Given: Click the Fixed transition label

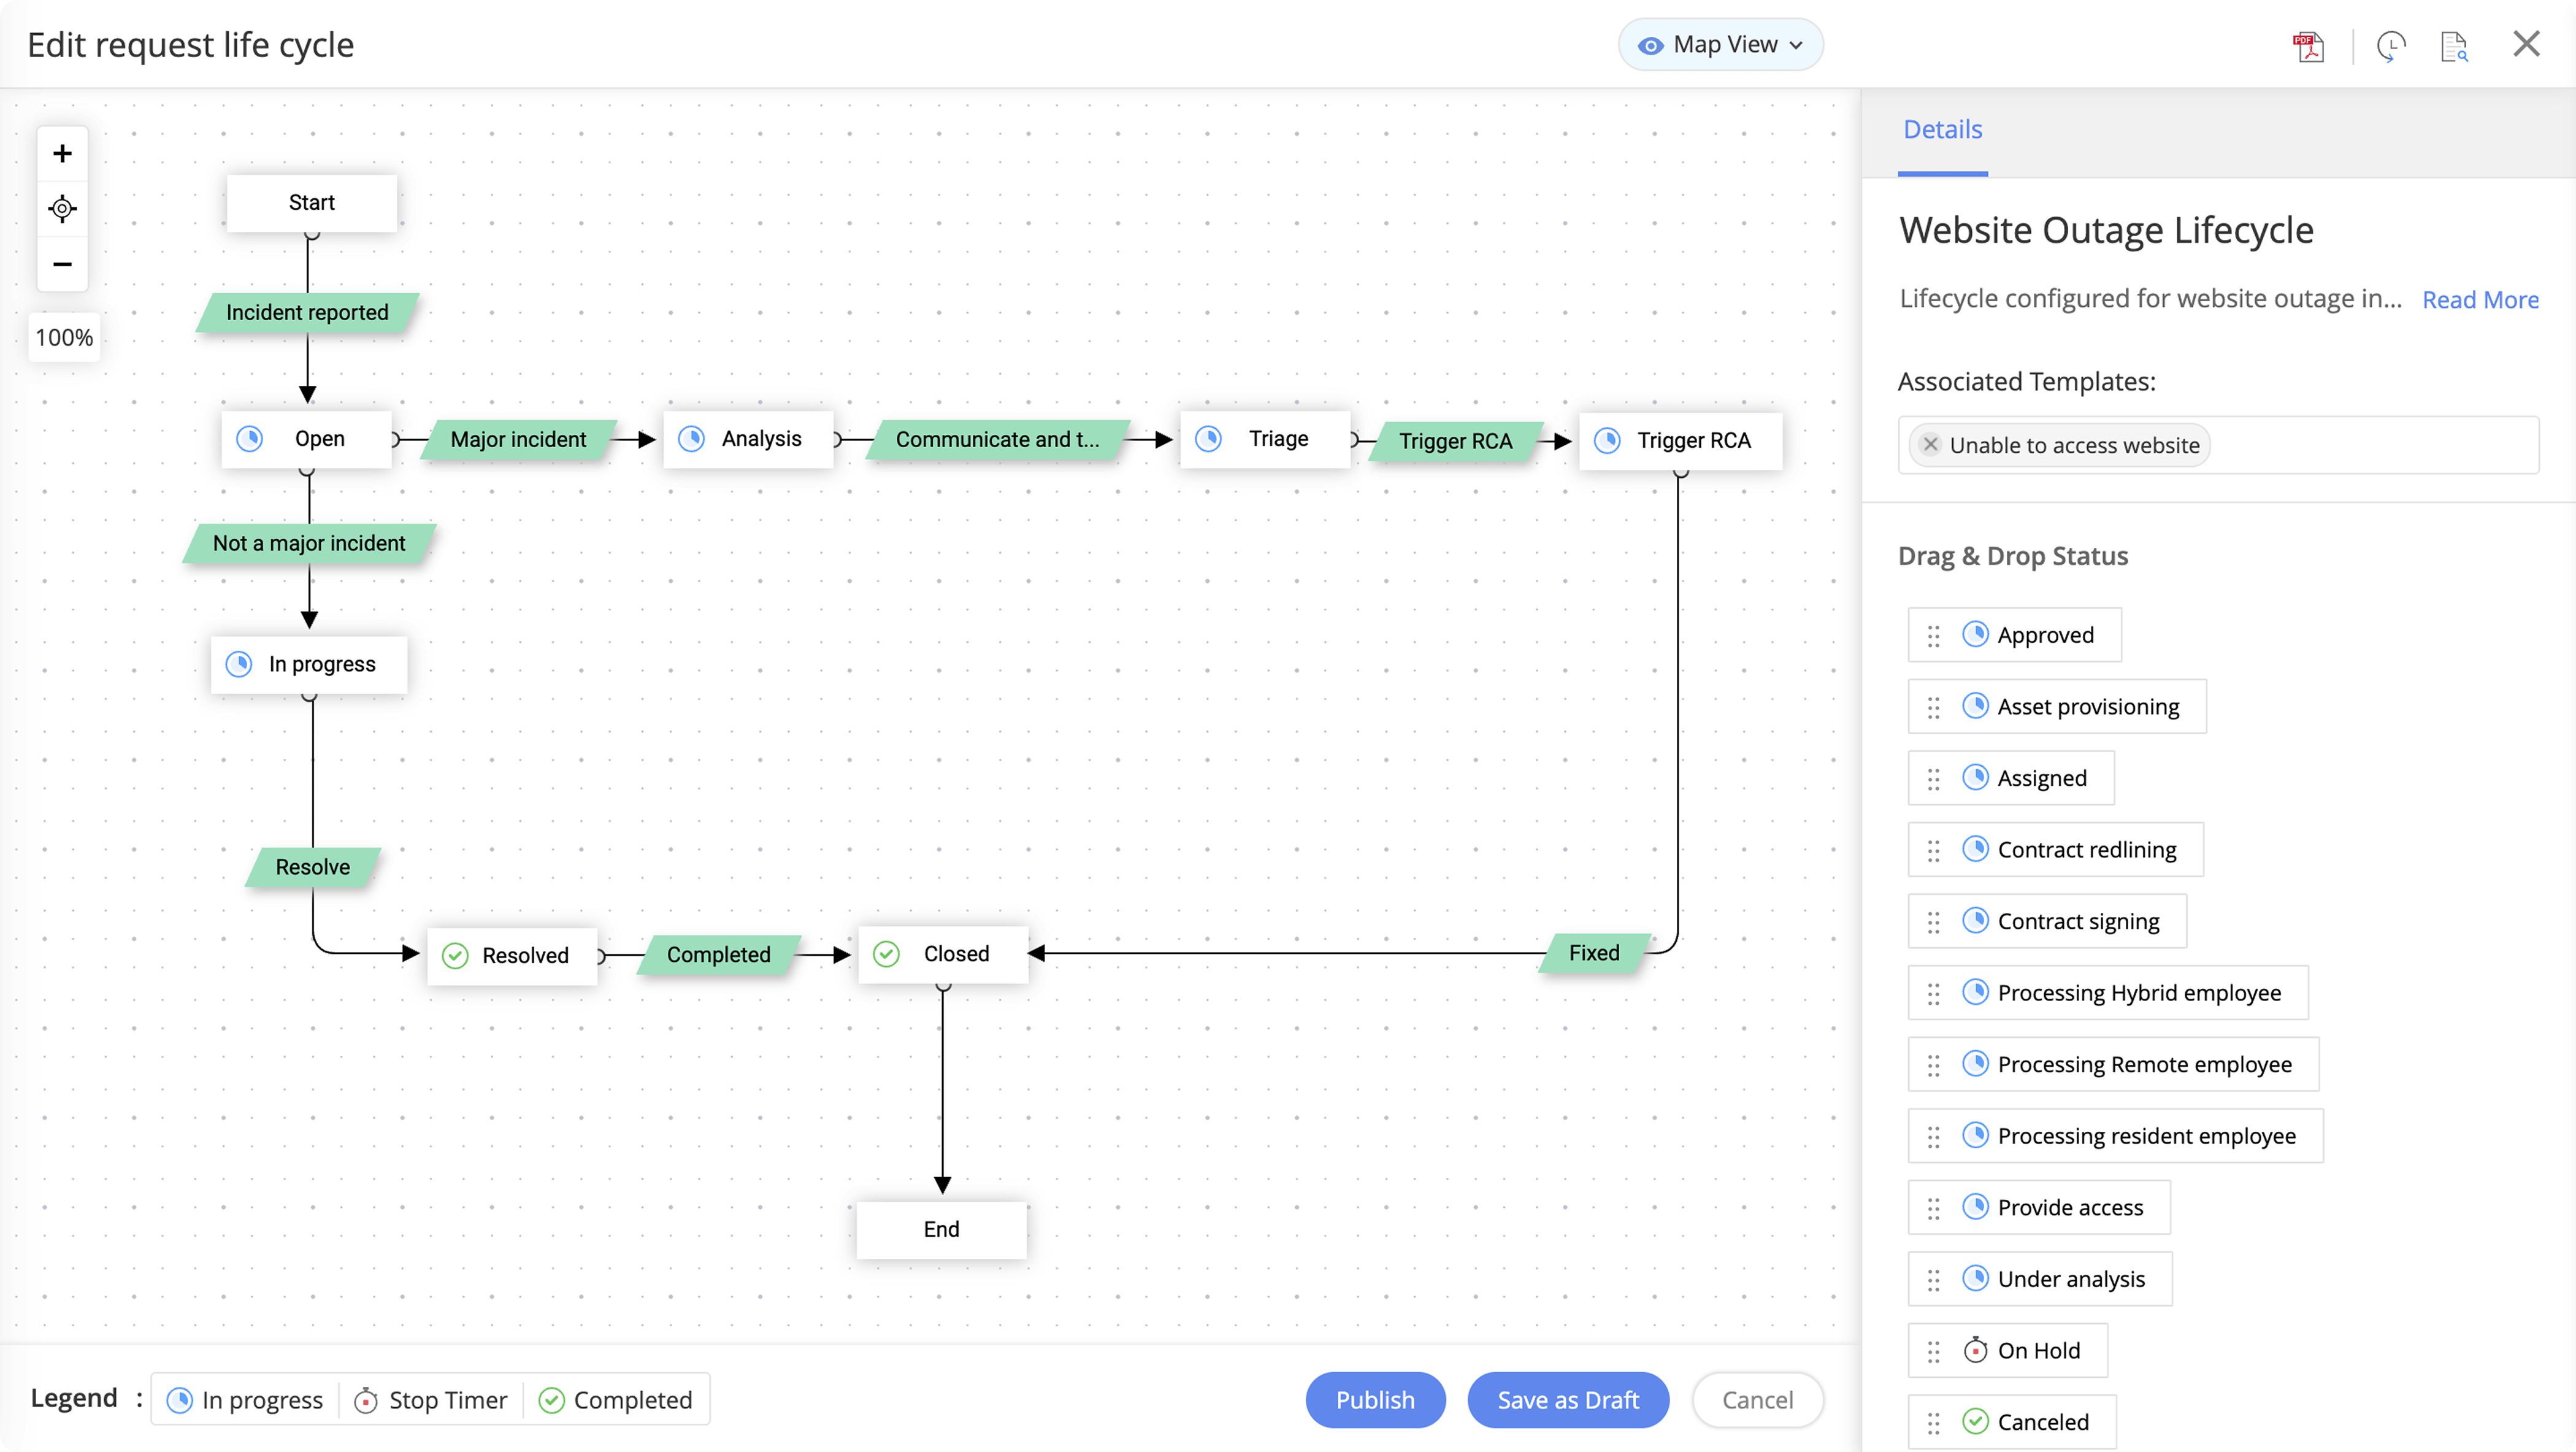Looking at the screenshot, I should pos(1594,953).
